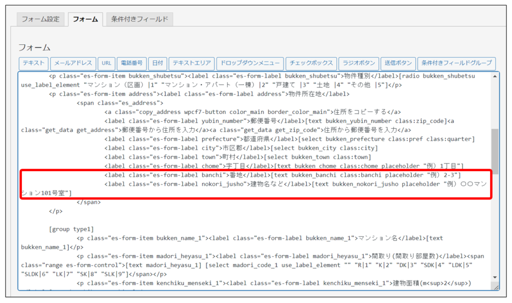Click the scrollbar down arrow in the form editor

click(494, 277)
